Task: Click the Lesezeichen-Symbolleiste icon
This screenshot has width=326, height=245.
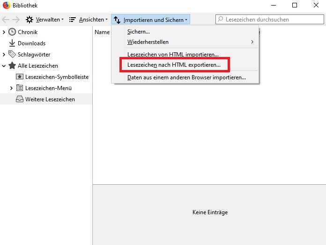Action: click(x=20, y=77)
